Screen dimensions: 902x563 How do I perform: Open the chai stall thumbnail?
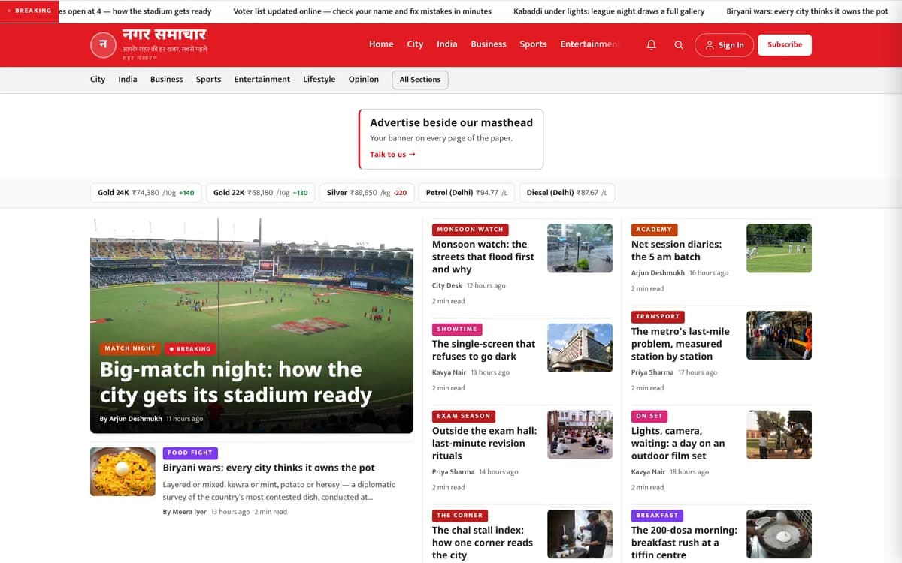[x=580, y=534]
